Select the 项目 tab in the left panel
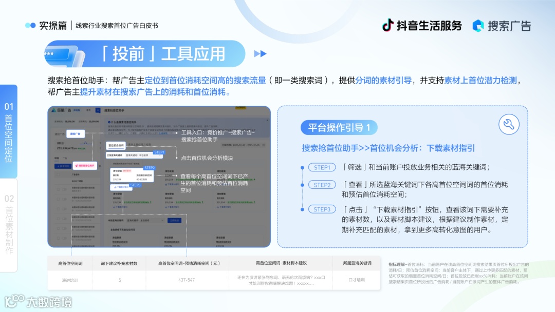The image size is (555, 312). pos(57,158)
